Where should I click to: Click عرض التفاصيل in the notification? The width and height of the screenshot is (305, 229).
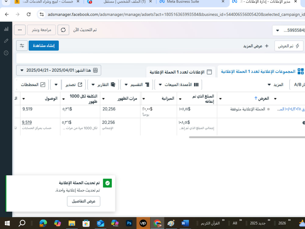(x=84, y=201)
